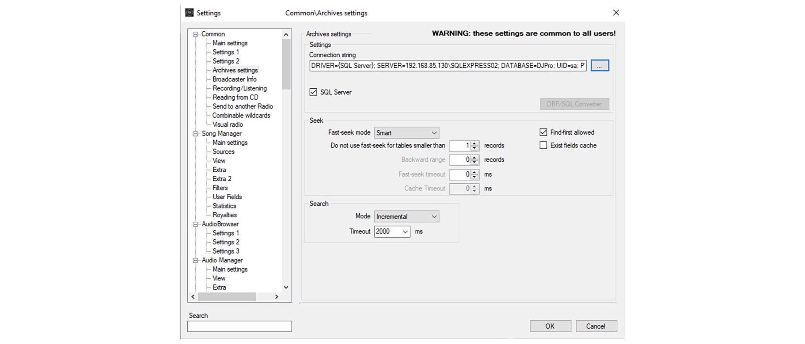This screenshot has height=344, width=805.
Task: Click inside the Connection string field
Action: click(447, 66)
